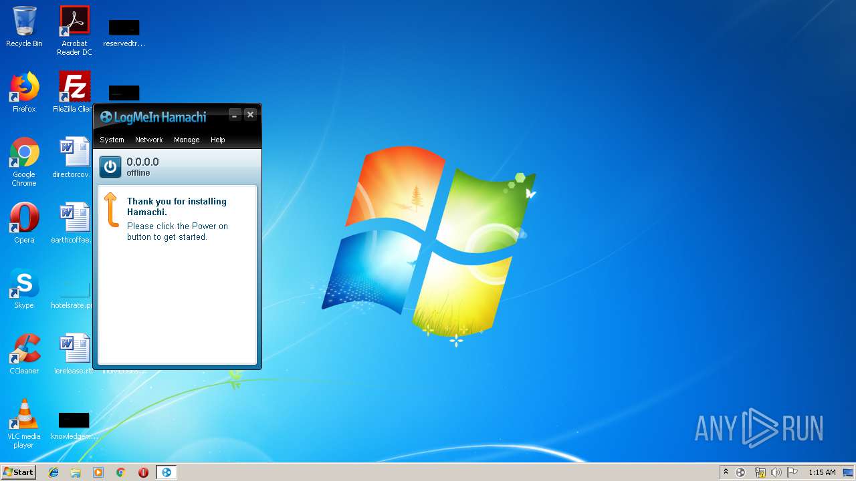Select the knowledgem... desktop file
This screenshot has width=856, height=481.
pos(74,426)
